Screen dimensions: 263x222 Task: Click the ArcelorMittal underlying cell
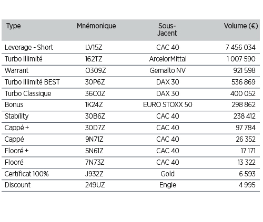168,59
